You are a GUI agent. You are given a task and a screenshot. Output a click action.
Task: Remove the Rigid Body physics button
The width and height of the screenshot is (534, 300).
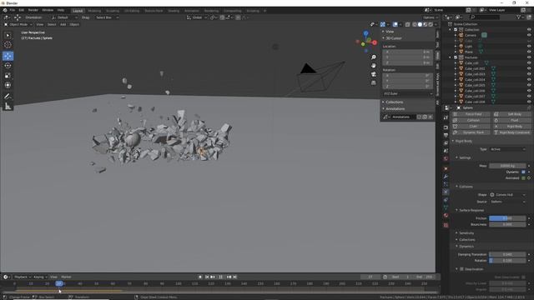point(511,127)
